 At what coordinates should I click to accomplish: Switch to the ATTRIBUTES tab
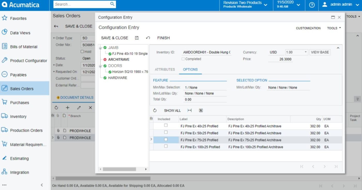point(165,69)
